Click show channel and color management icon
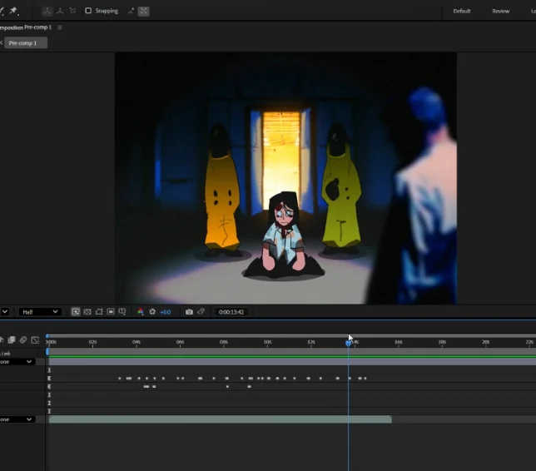Screen dimensions: 536x471 point(141,312)
